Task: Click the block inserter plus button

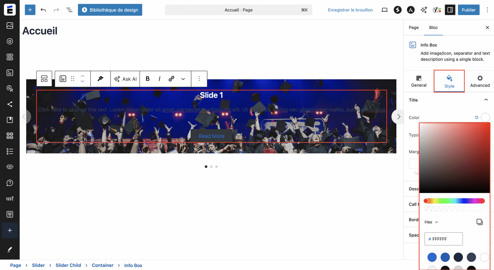Action: (30, 10)
